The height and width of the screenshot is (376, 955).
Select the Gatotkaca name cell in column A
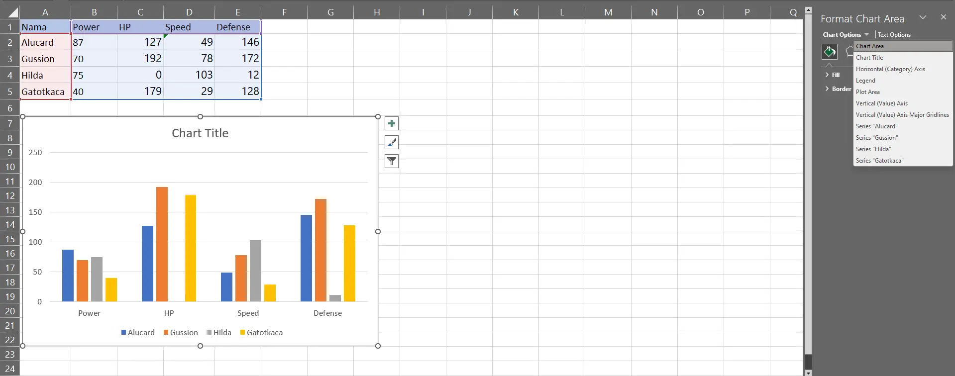(45, 92)
